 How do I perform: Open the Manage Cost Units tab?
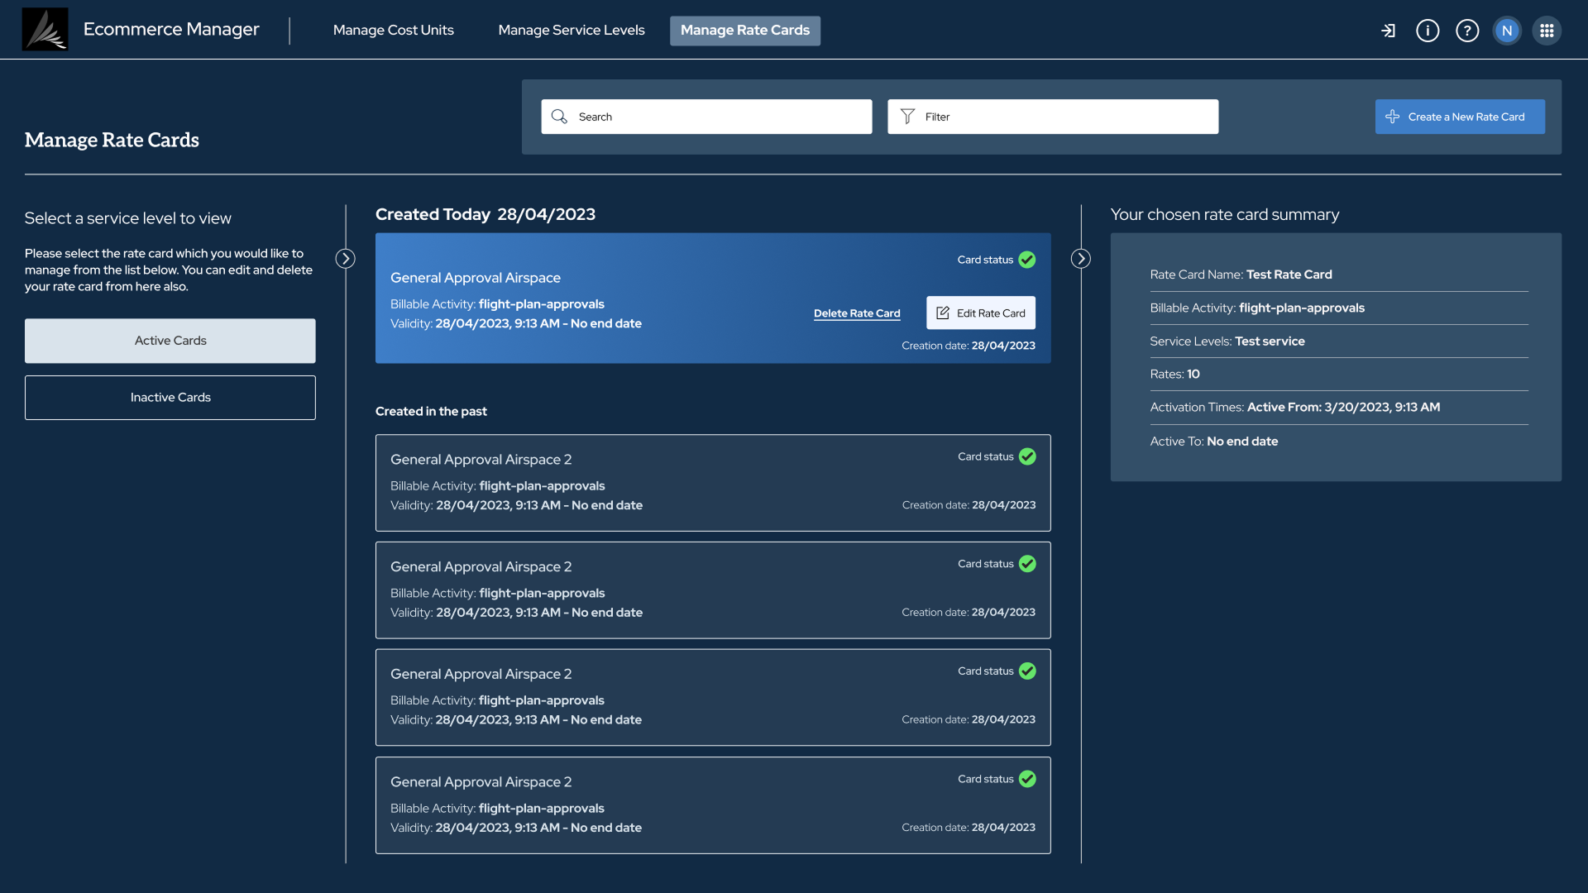[x=393, y=31]
